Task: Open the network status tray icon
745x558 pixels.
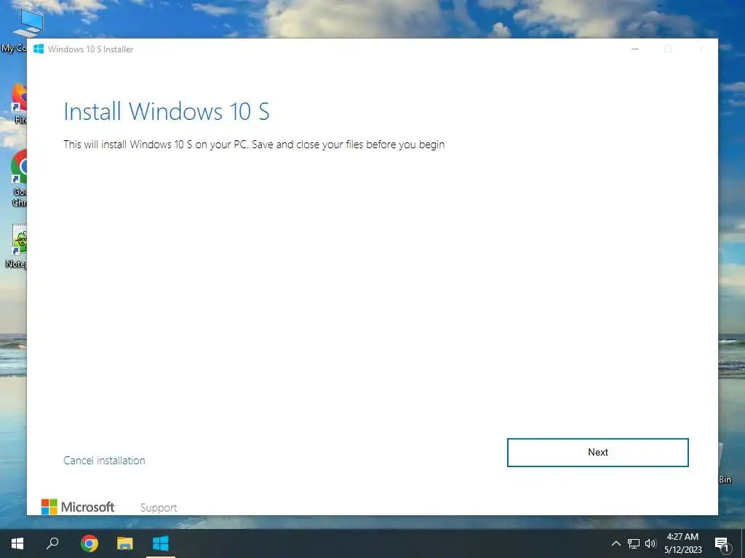Action: pyautogui.click(x=634, y=543)
